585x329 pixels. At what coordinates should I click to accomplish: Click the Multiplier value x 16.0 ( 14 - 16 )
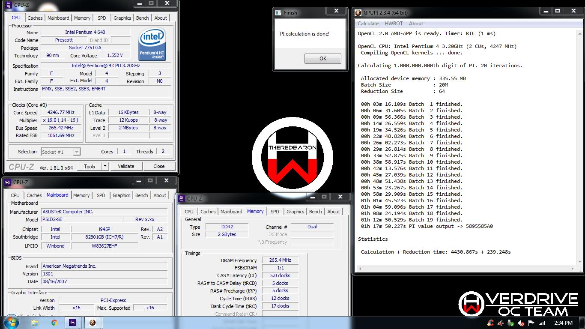pyautogui.click(x=60, y=120)
